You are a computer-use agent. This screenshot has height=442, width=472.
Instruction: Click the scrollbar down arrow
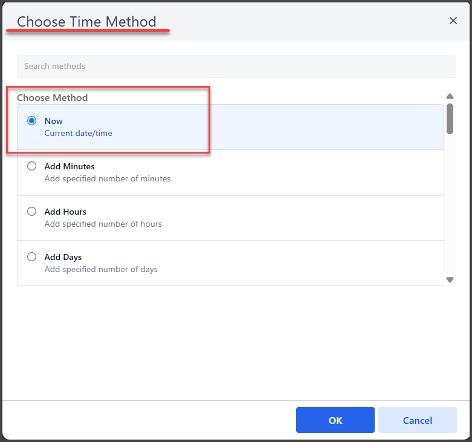[450, 280]
